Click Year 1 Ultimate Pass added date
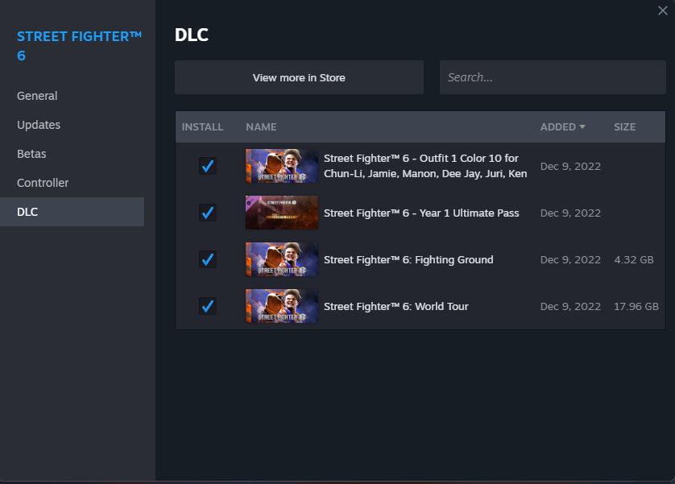The image size is (675, 484). 570,213
